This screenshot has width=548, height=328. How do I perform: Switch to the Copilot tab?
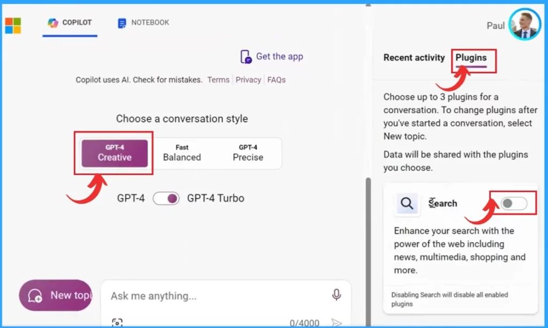(70, 22)
